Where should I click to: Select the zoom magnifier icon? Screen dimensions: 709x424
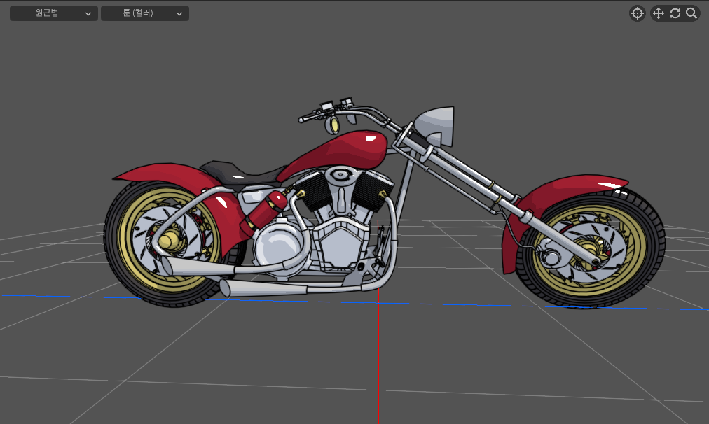[x=691, y=13]
